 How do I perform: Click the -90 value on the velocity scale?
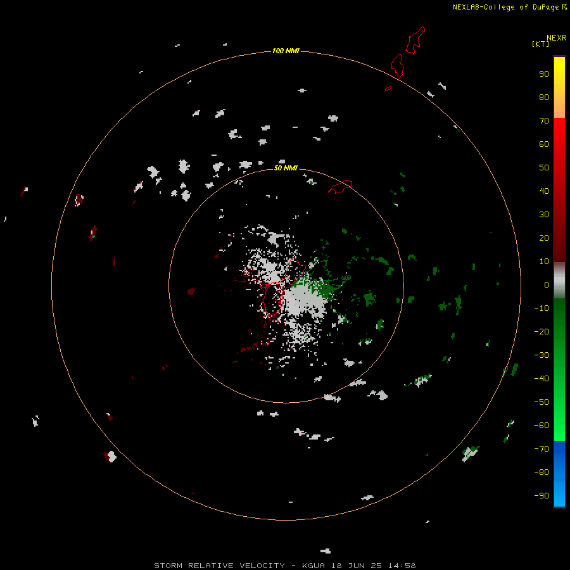point(541,496)
